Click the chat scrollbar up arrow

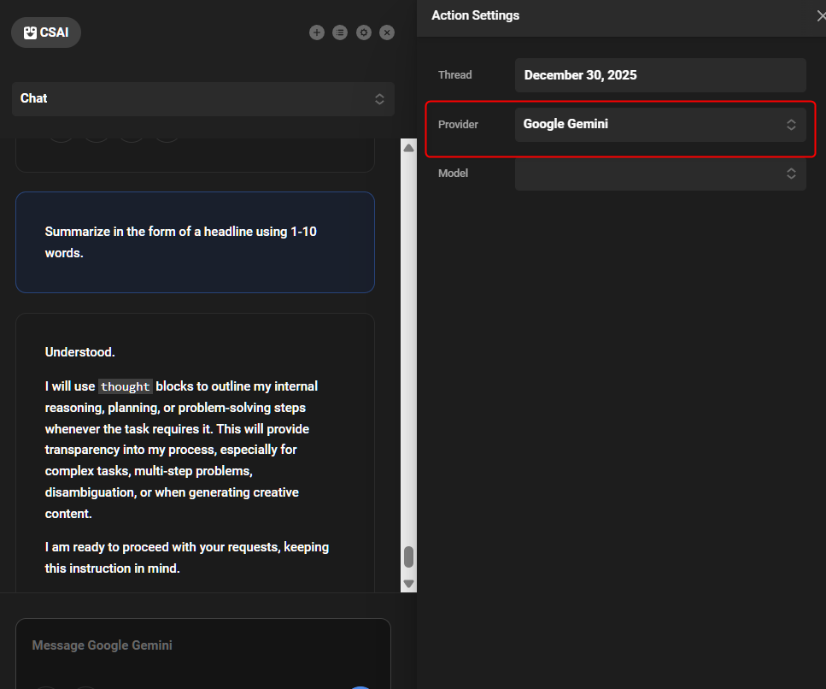408,148
